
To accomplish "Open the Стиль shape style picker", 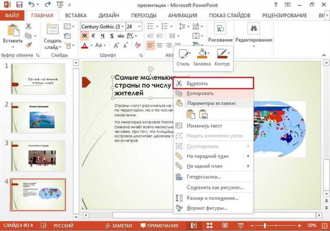I will click(x=183, y=57).
